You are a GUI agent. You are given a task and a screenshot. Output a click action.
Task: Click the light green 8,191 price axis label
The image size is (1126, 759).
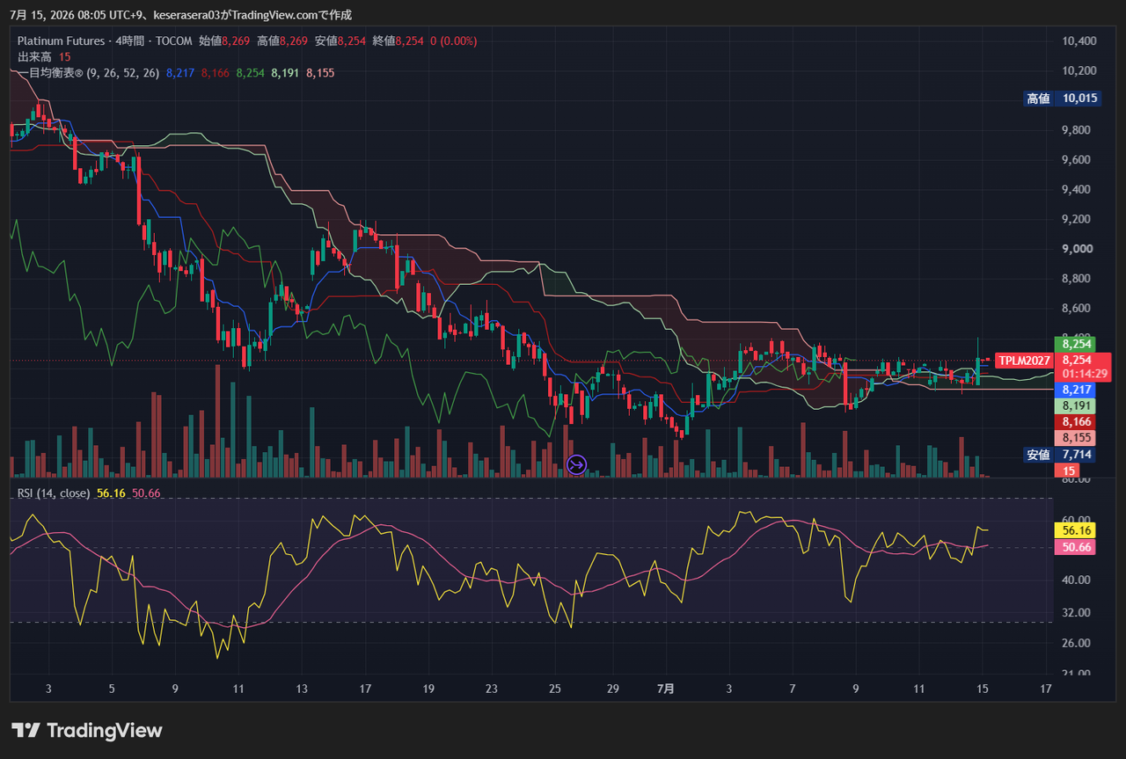(1077, 406)
